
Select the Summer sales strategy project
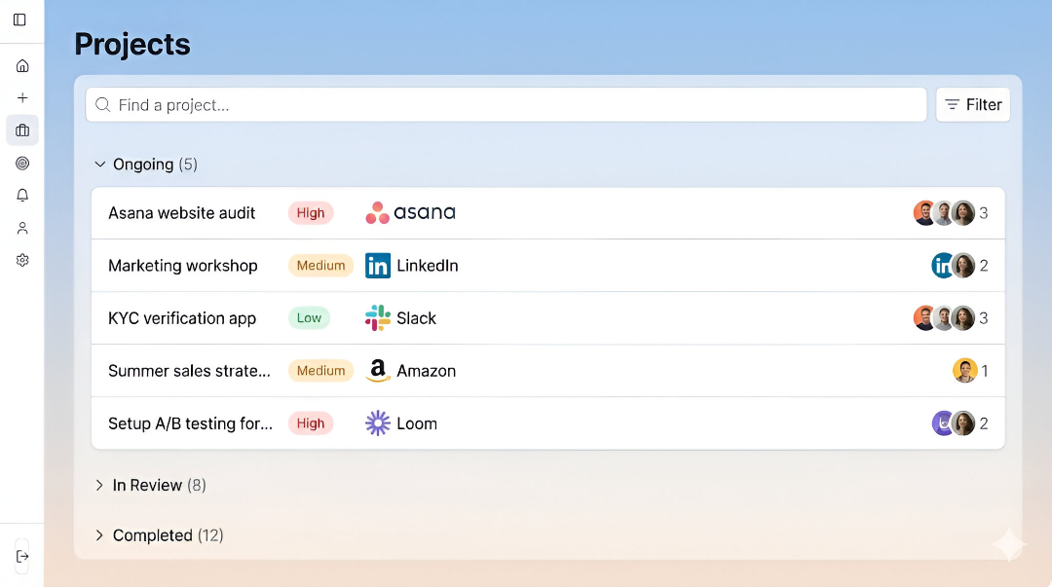189,371
